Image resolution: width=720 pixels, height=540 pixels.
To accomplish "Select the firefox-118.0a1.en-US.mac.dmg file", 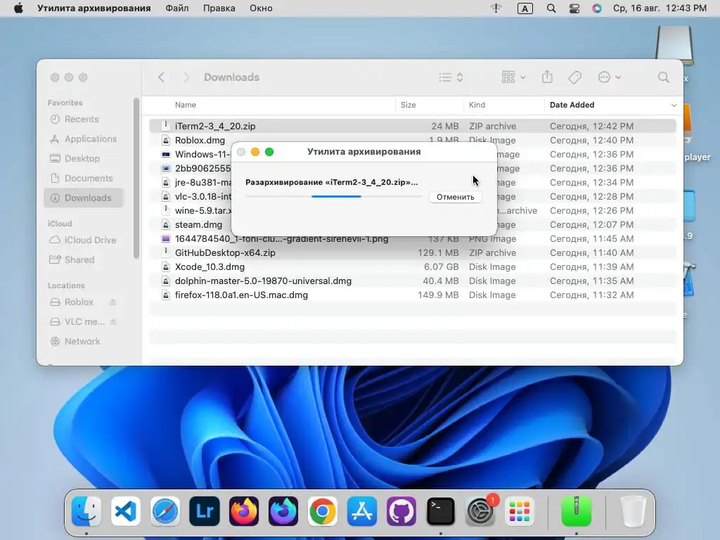I will click(412, 295).
